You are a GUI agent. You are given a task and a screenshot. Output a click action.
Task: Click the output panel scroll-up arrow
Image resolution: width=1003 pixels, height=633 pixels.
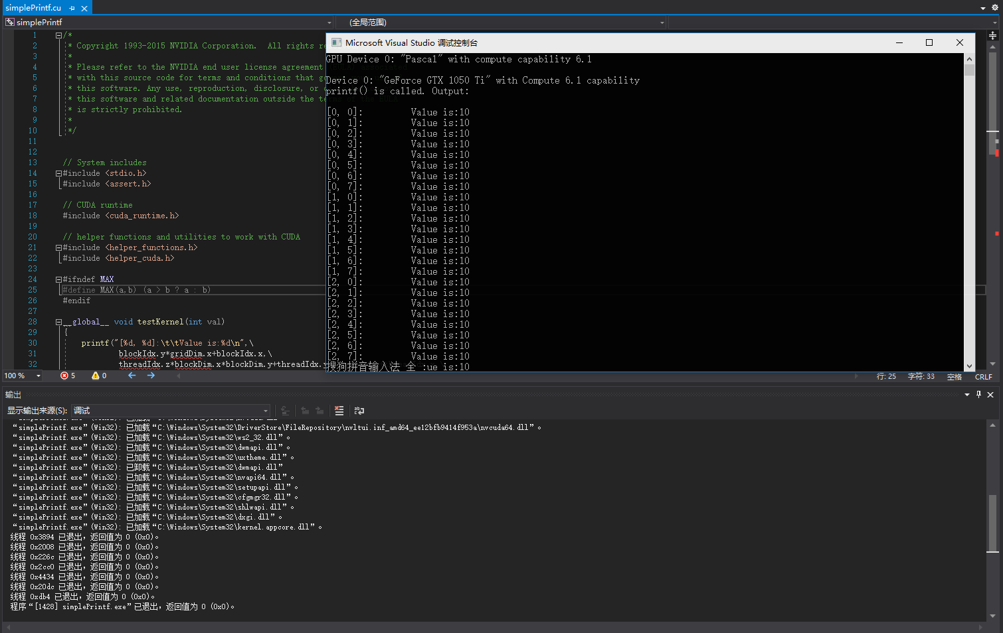tap(992, 425)
